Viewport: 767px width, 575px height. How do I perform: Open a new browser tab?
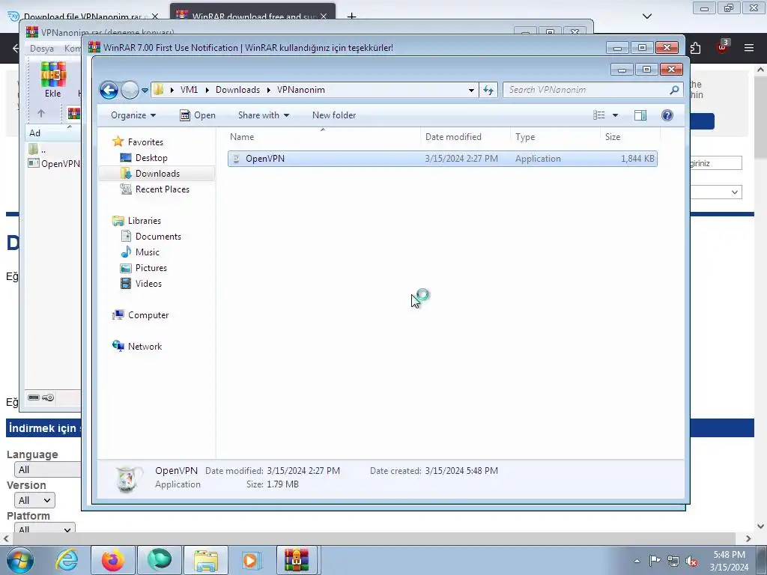[x=351, y=16]
